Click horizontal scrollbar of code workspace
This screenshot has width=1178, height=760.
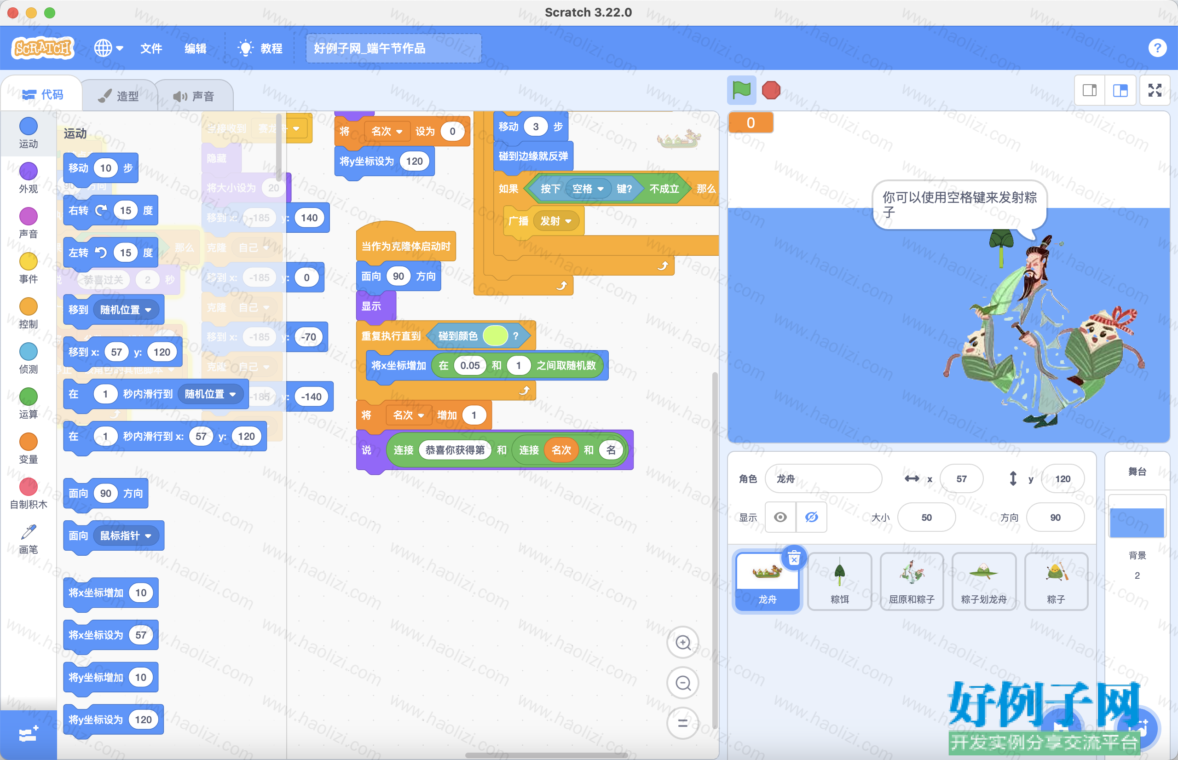(547, 755)
